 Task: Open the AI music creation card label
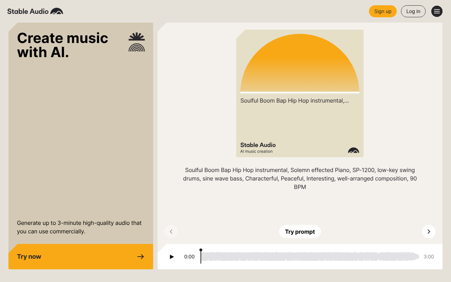pos(256,151)
